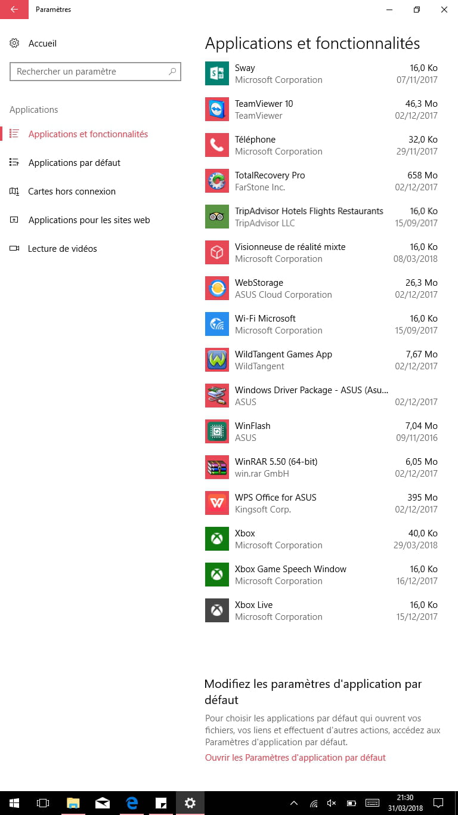This screenshot has width=458, height=815.
Task: Open Applications par défaut section
Action: (74, 163)
